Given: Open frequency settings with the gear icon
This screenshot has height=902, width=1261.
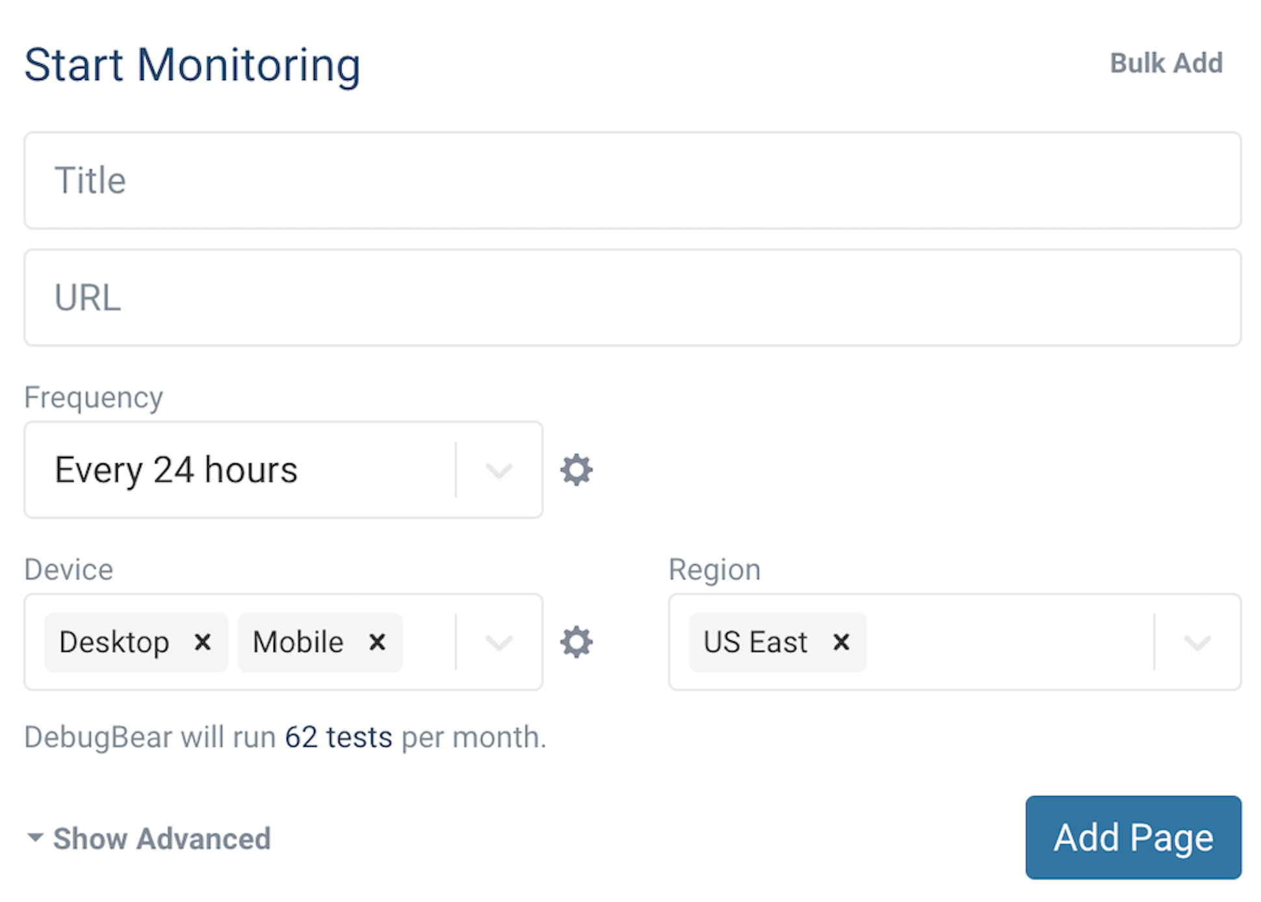Looking at the screenshot, I should pos(576,469).
